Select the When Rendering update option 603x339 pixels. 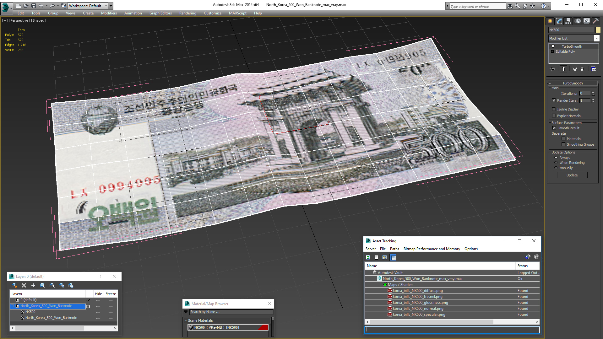point(556,163)
